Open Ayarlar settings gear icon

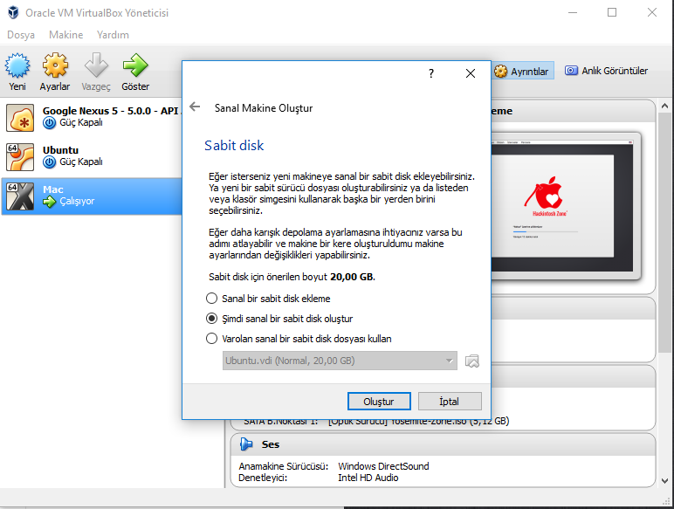click(55, 65)
